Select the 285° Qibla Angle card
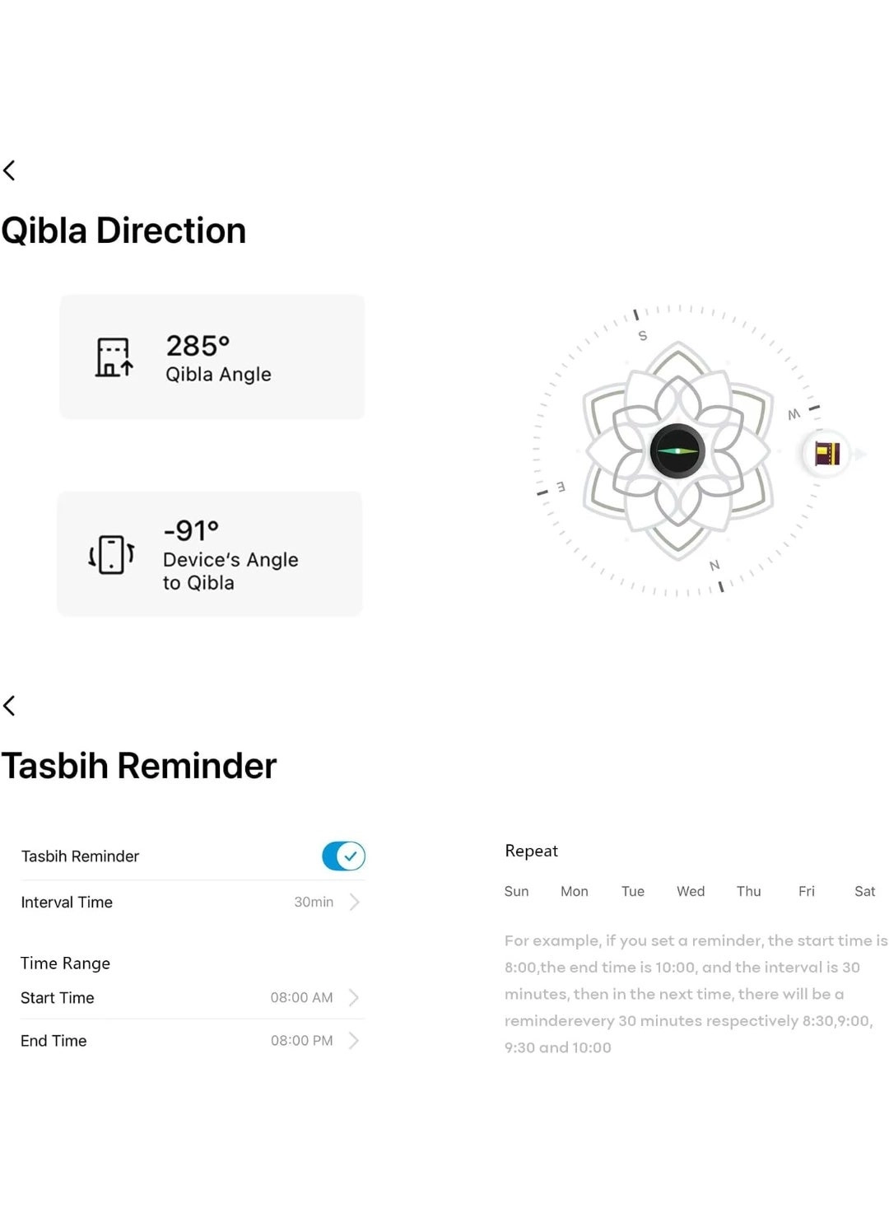The width and height of the screenshot is (889, 1213). (x=212, y=357)
